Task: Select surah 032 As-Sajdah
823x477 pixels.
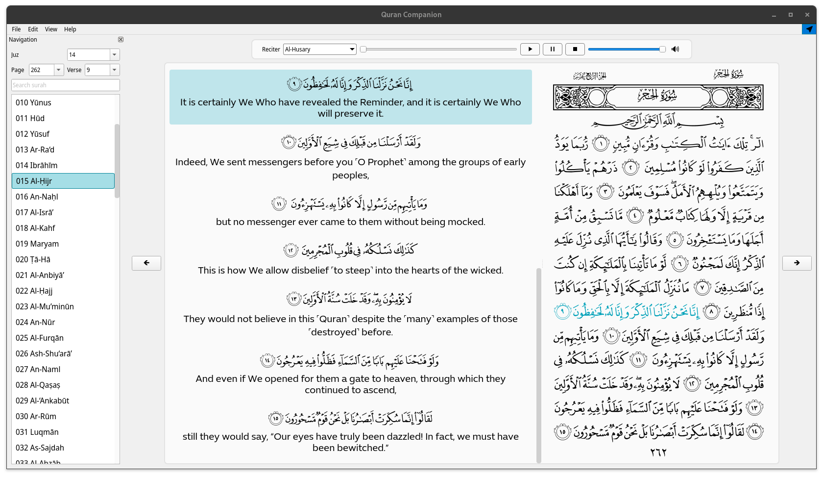Action: [x=63, y=448]
